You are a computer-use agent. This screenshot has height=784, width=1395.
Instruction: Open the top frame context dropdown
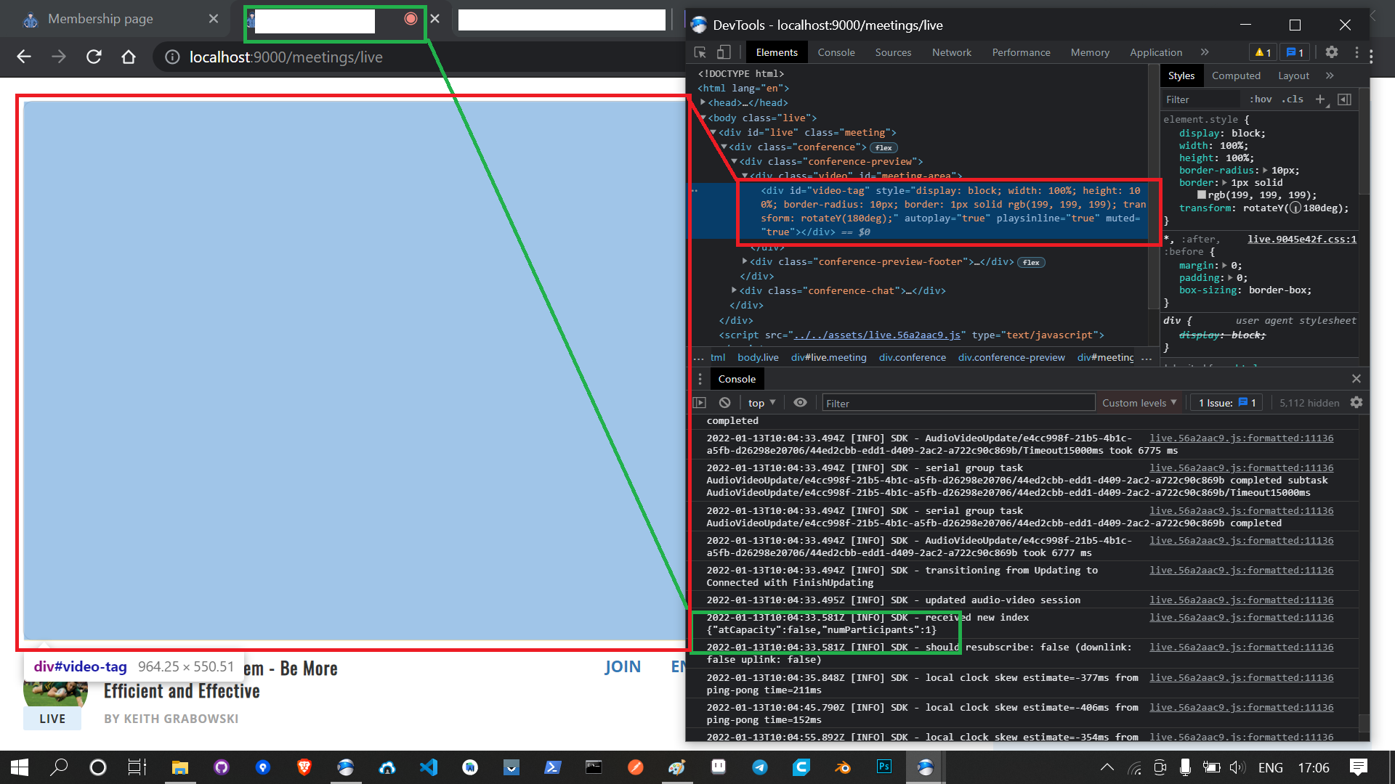tap(760, 402)
